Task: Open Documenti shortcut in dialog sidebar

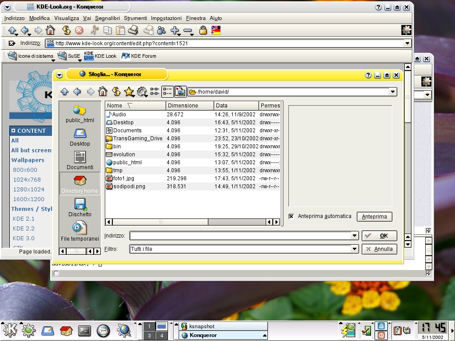Action: click(80, 161)
